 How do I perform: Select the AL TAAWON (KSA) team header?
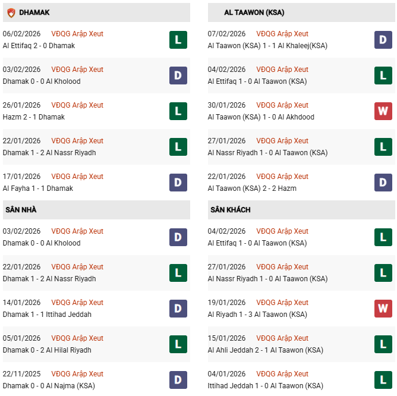254,12
